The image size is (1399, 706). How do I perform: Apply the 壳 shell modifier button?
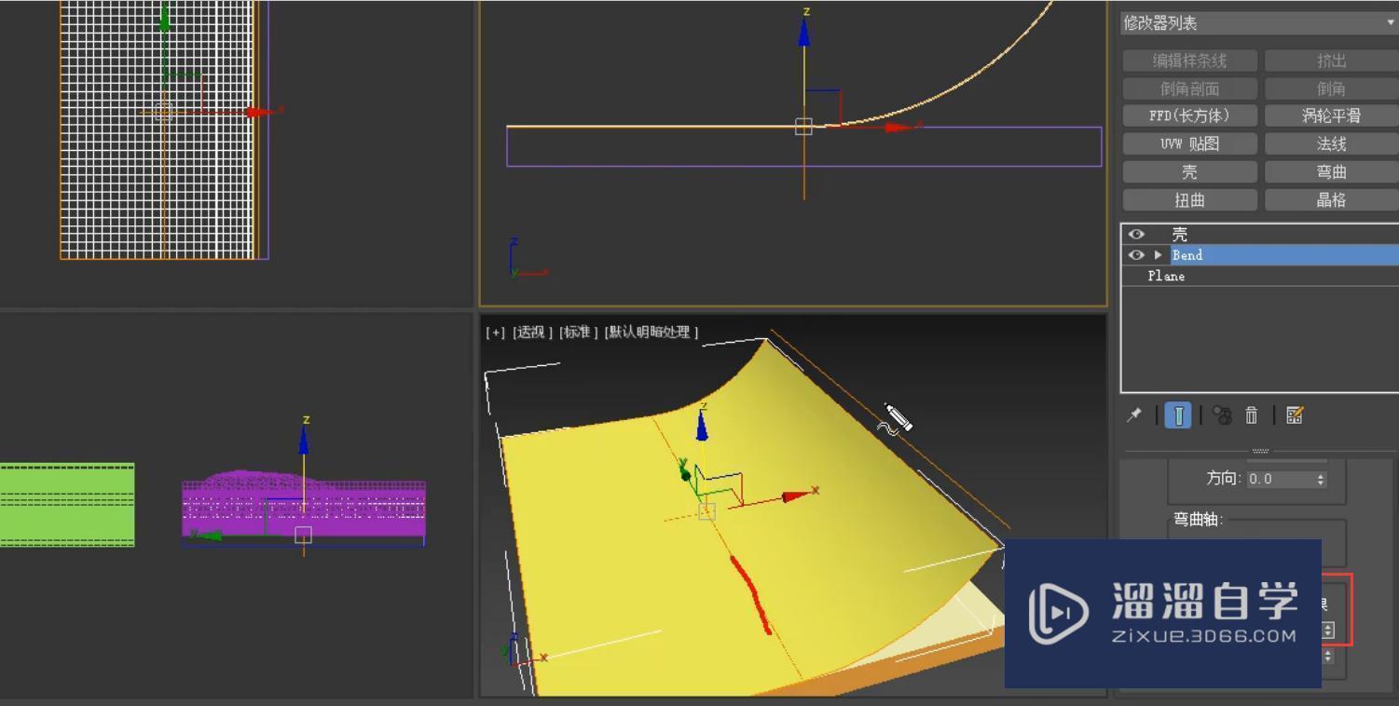tap(1189, 172)
